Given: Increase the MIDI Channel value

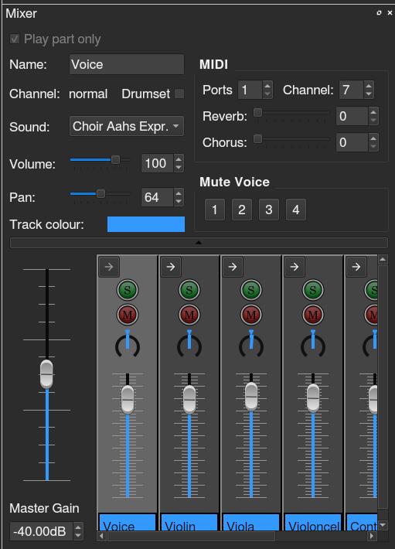Looking at the screenshot, I should [x=369, y=86].
